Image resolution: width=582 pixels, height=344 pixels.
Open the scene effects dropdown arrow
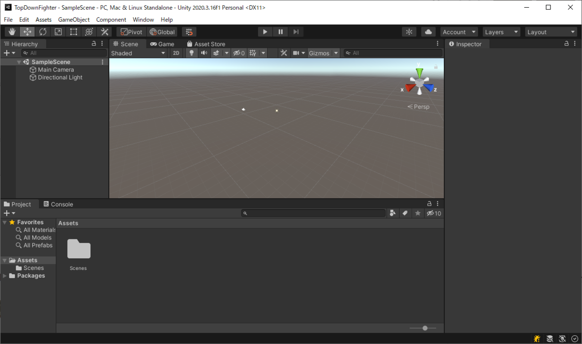point(226,53)
